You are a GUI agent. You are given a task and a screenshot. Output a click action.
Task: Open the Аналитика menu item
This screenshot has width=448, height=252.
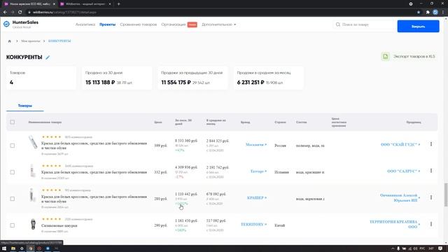coord(85,24)
